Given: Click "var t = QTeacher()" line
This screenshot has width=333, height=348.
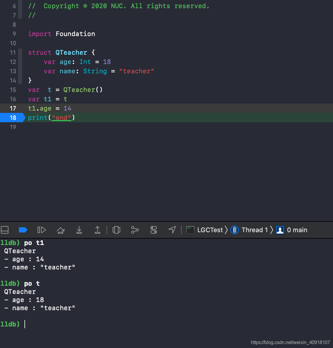Looking at the screenshot, I should pos(65,90).
